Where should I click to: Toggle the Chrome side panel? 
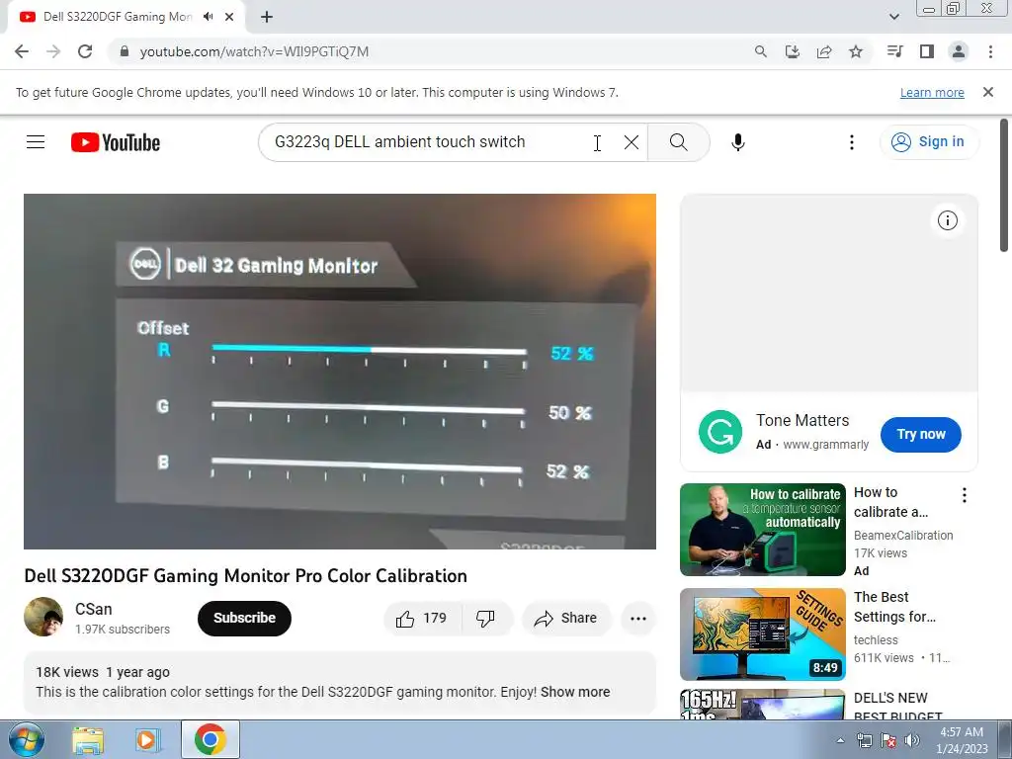pyautogui.click(x=927, y=51)
